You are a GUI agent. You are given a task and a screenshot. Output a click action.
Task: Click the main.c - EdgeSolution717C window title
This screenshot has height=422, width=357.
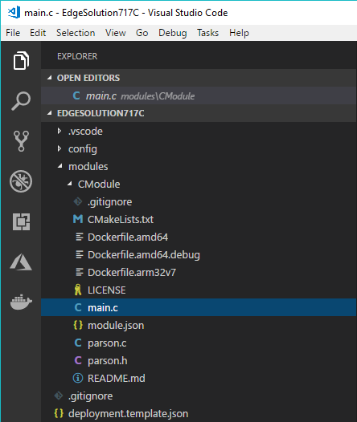tap(126, 13)
